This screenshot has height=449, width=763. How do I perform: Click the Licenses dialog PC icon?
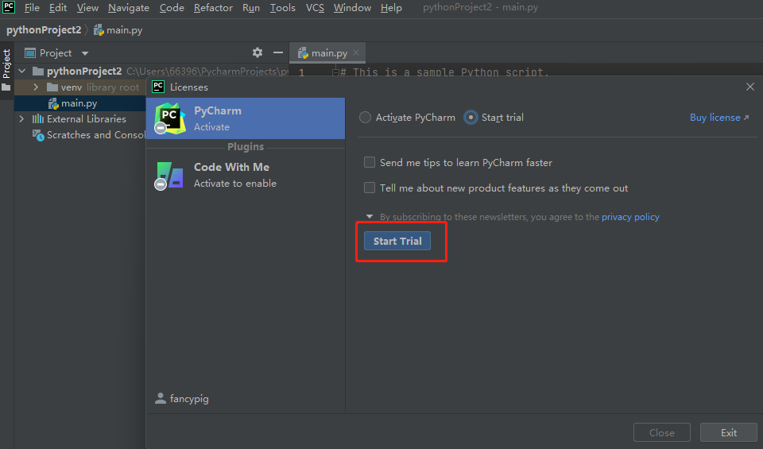point(158,87)
